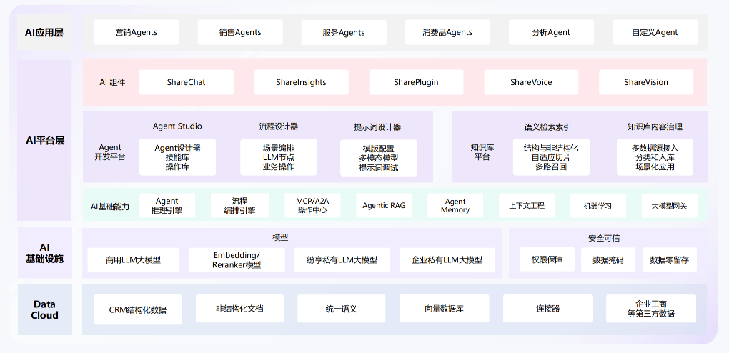Viewport: 729px width, 353px height.
Task: Select the CRM结构化数据 box
Action: click(138, 309)
